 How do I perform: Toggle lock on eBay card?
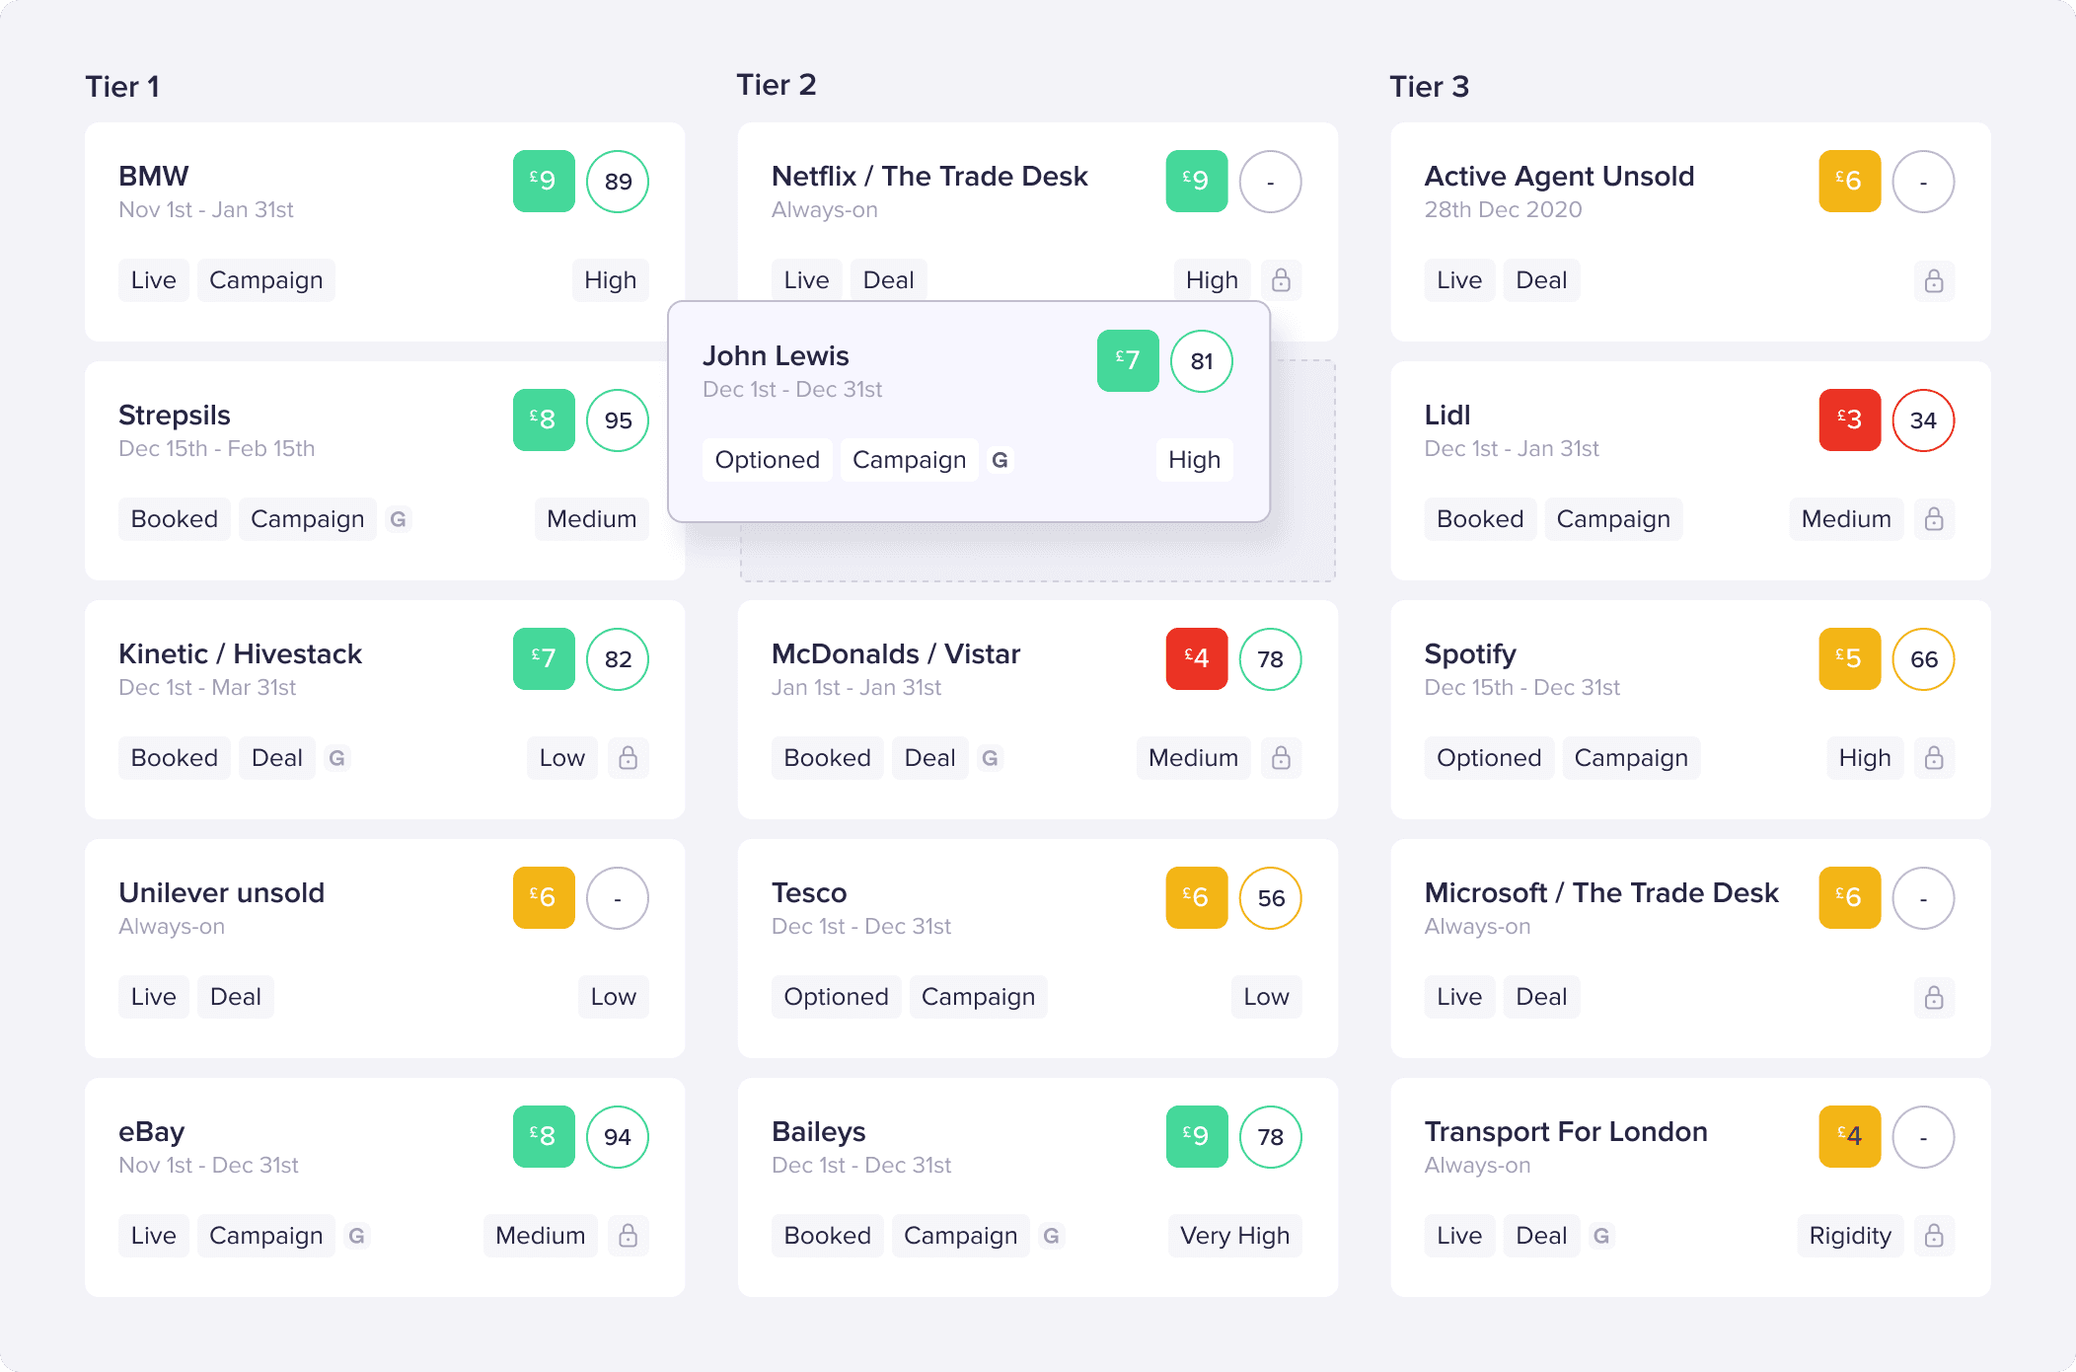[x=628, y=1236]
